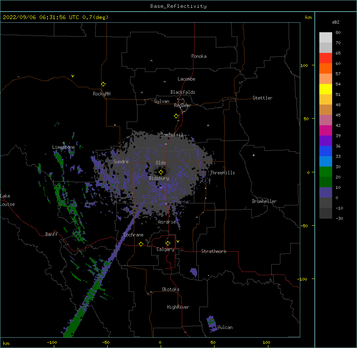Click the Sundre label
357x348 pixels.
pos(121,162)
